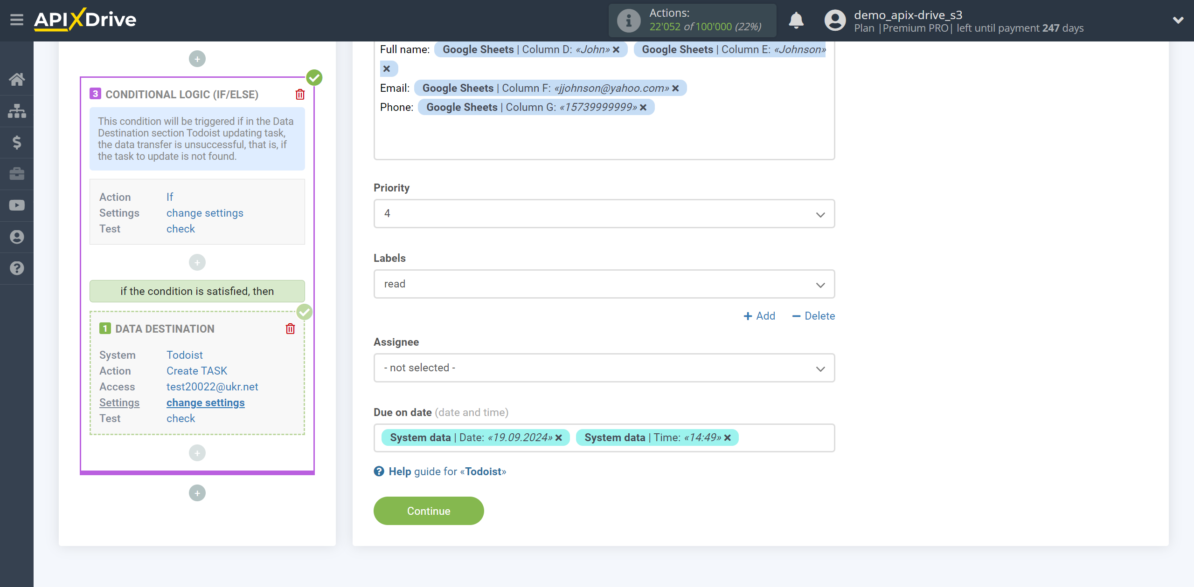Click the Create TASK action link

(x=197, y=371)
